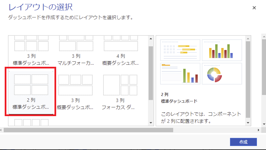Click the 作成 button
Viewport: 266px width, 150px height.
243,142
